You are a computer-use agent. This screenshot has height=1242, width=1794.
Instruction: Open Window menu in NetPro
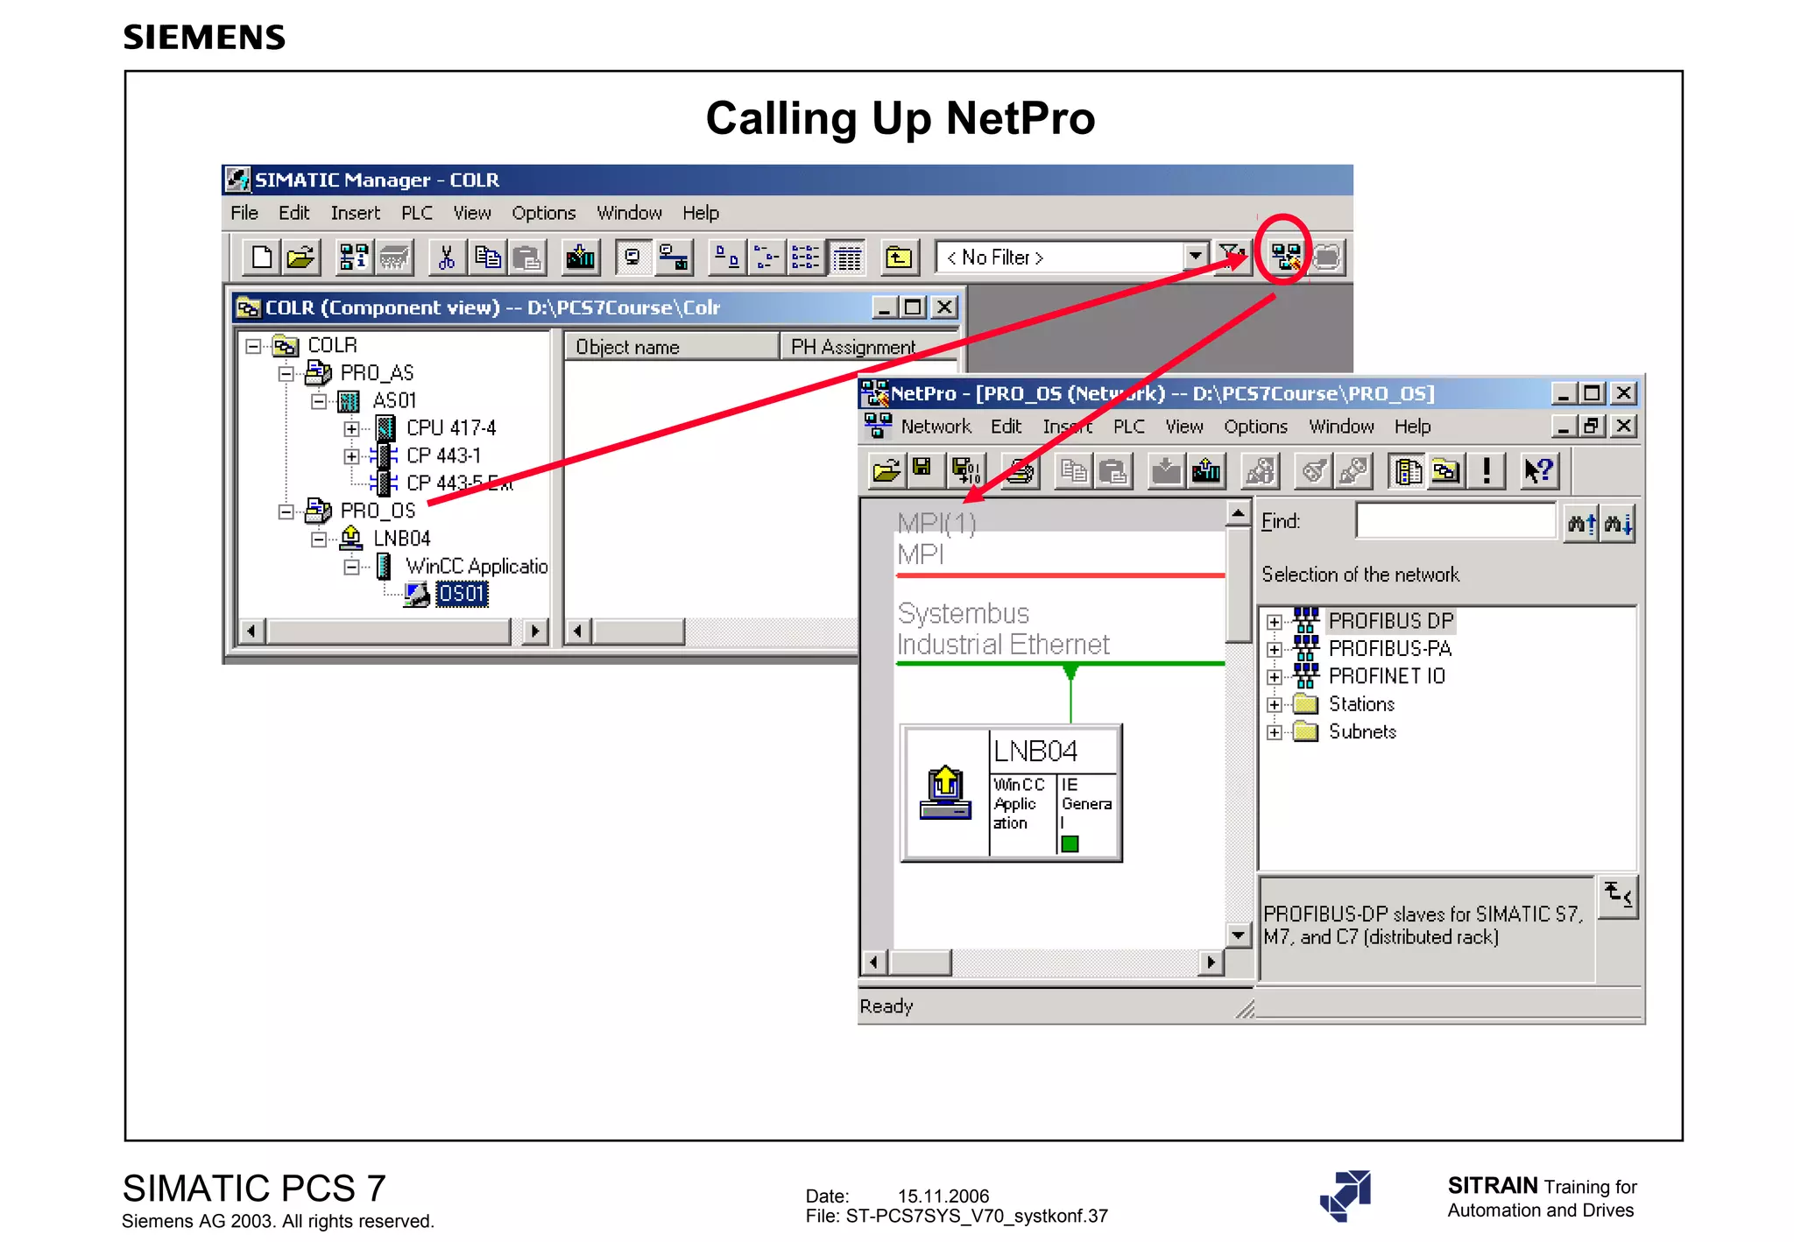coord(1341,427)
